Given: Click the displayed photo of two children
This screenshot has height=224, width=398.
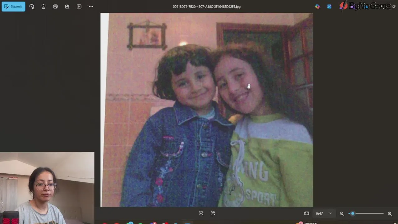Looking at the screenshot, I should [x=207, y=110].
